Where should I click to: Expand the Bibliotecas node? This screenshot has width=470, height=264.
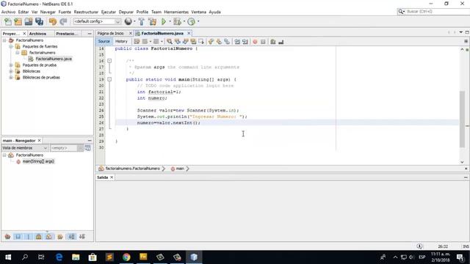(x=11, y=71)
